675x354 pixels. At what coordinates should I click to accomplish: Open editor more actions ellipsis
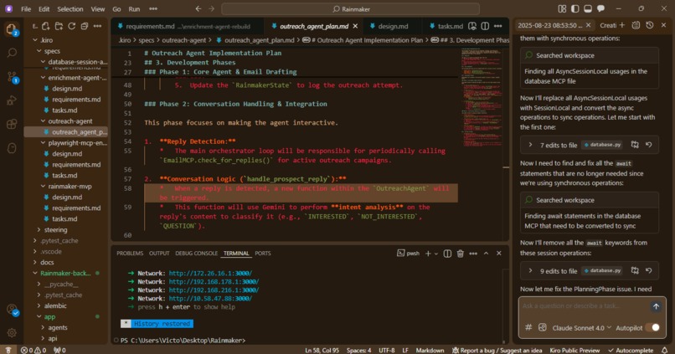tap(498, 26)
